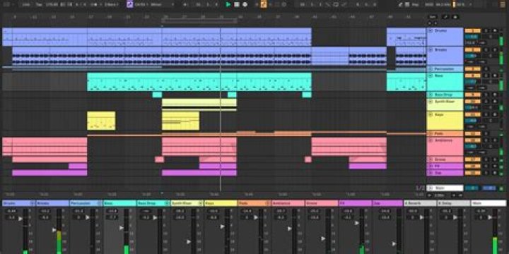Toggle the Pads fold button in mixer title
The image size is (509, 254).
pyautogui.click(x=267, y=203)
